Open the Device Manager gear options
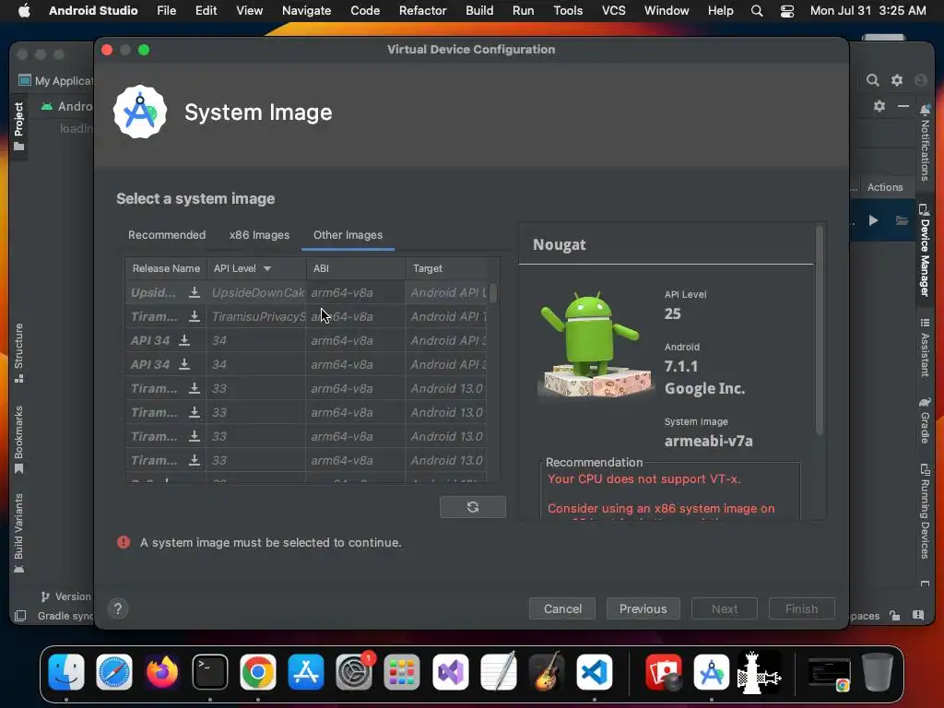This screenshot has width=944, height=708. click(879, 106)
